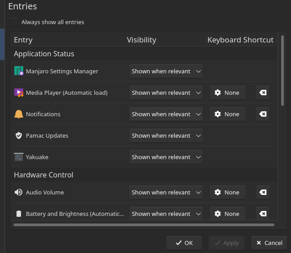Expand the Pamac Updates visibility dropdown
The height and width of the screenshot is (253, 291).
[x=166, y=135]
